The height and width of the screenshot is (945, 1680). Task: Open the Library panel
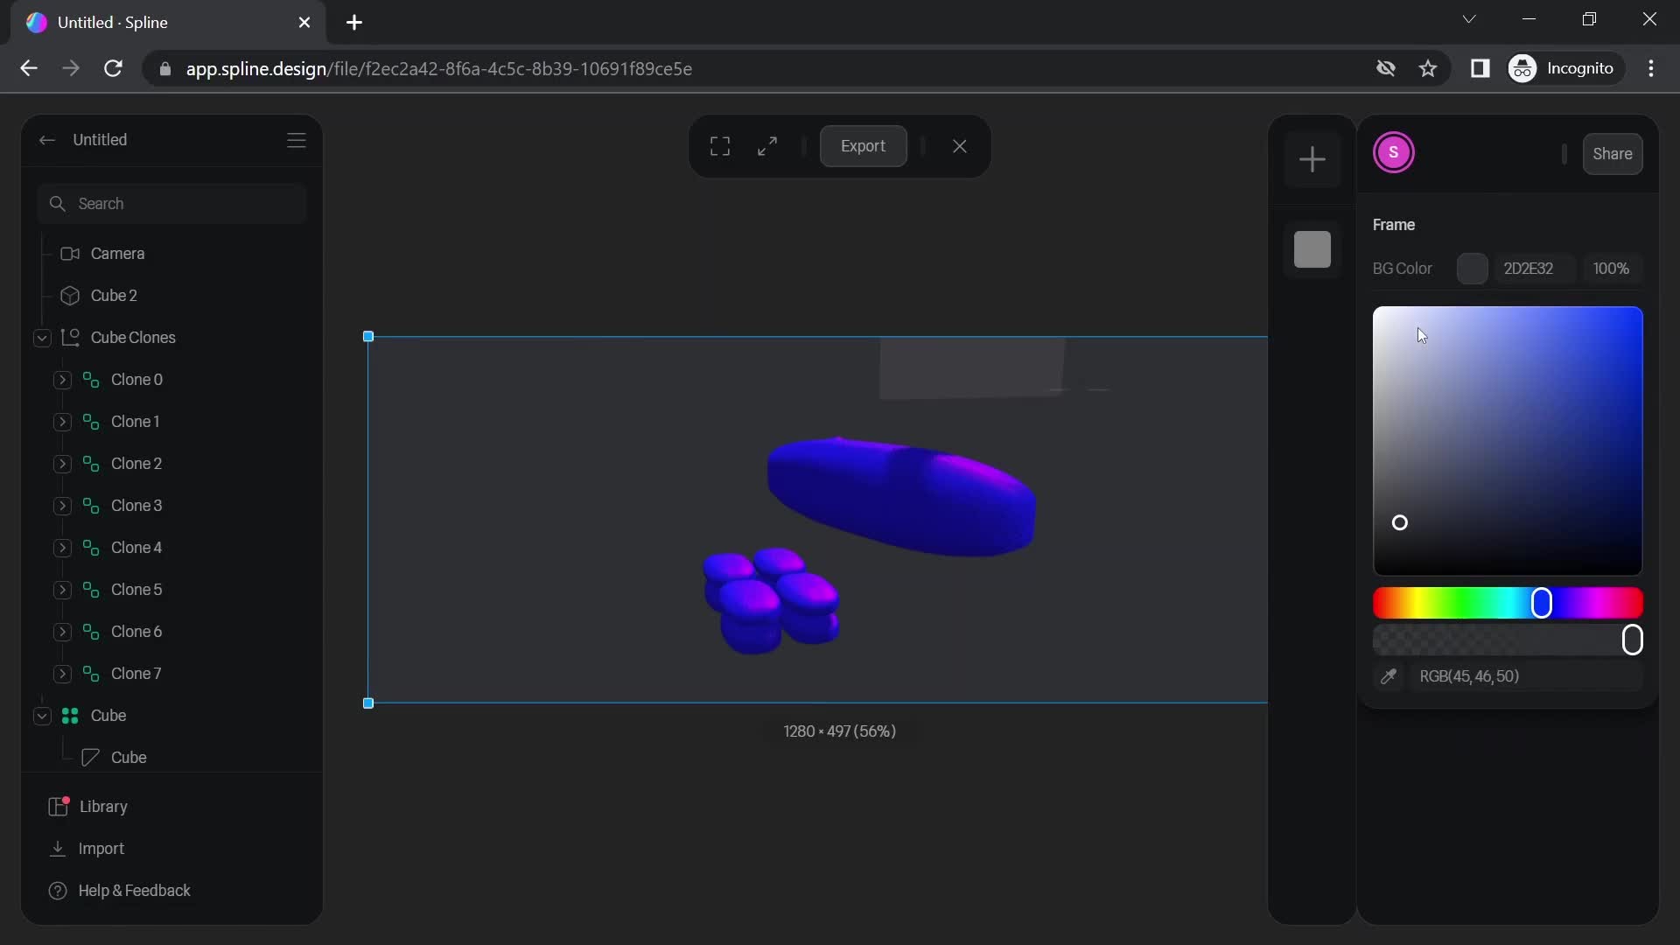coord(102,804)
